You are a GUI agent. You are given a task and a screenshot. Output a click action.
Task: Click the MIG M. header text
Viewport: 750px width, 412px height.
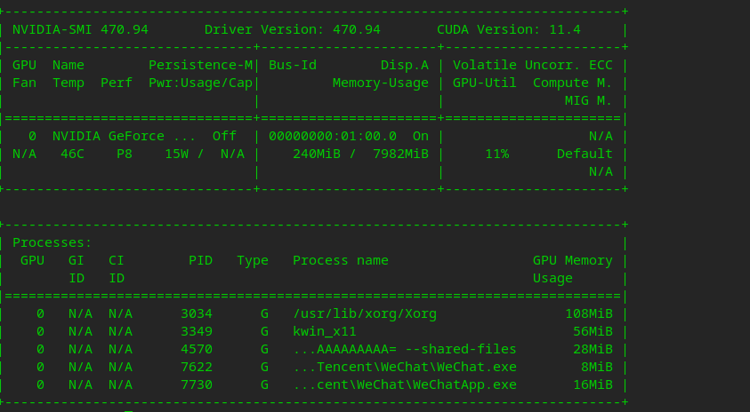coord(588,100)
